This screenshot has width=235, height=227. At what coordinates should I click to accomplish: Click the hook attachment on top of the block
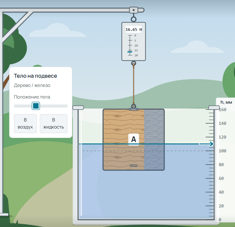pyautogui.click(x=134, y=107)
